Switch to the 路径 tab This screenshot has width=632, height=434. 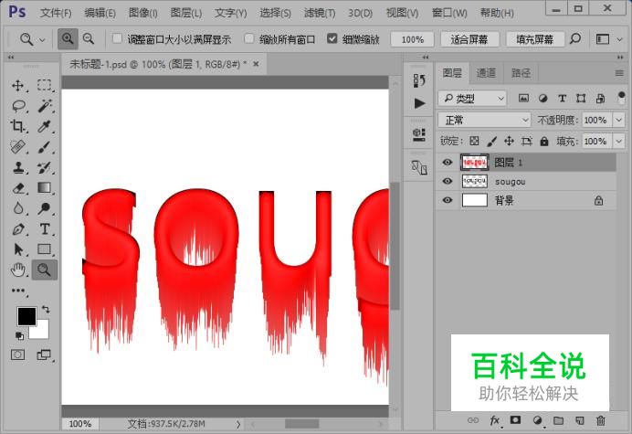tap(521, 73)
